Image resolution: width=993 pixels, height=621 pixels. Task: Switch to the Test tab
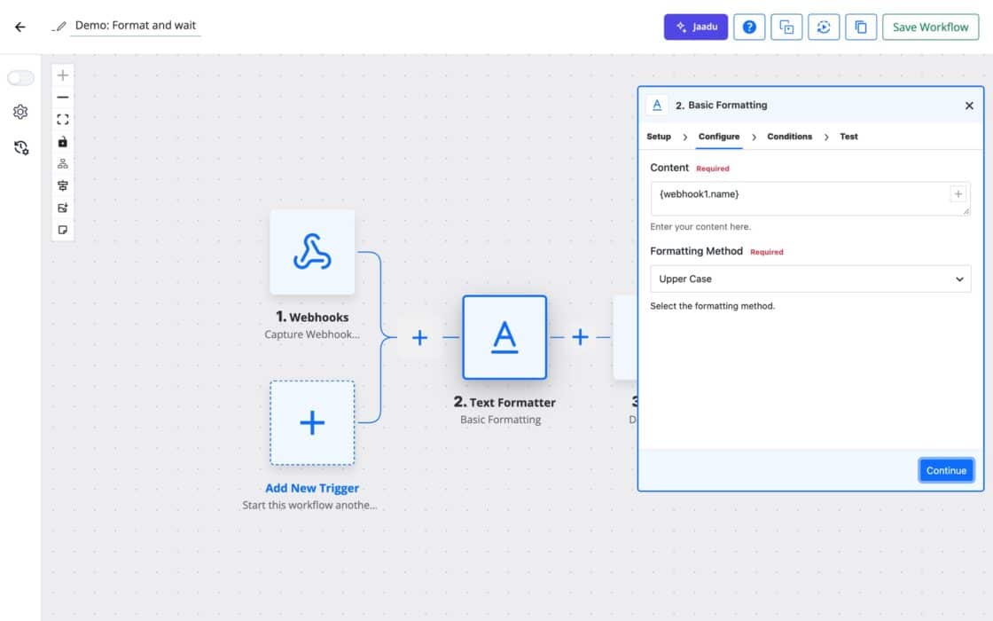click(848, 137)
